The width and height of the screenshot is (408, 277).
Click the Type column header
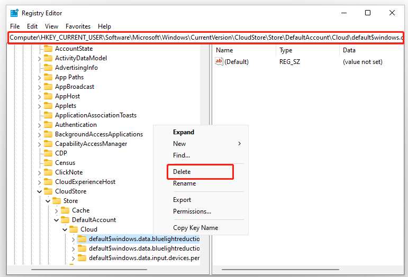(x=286, y=50)
